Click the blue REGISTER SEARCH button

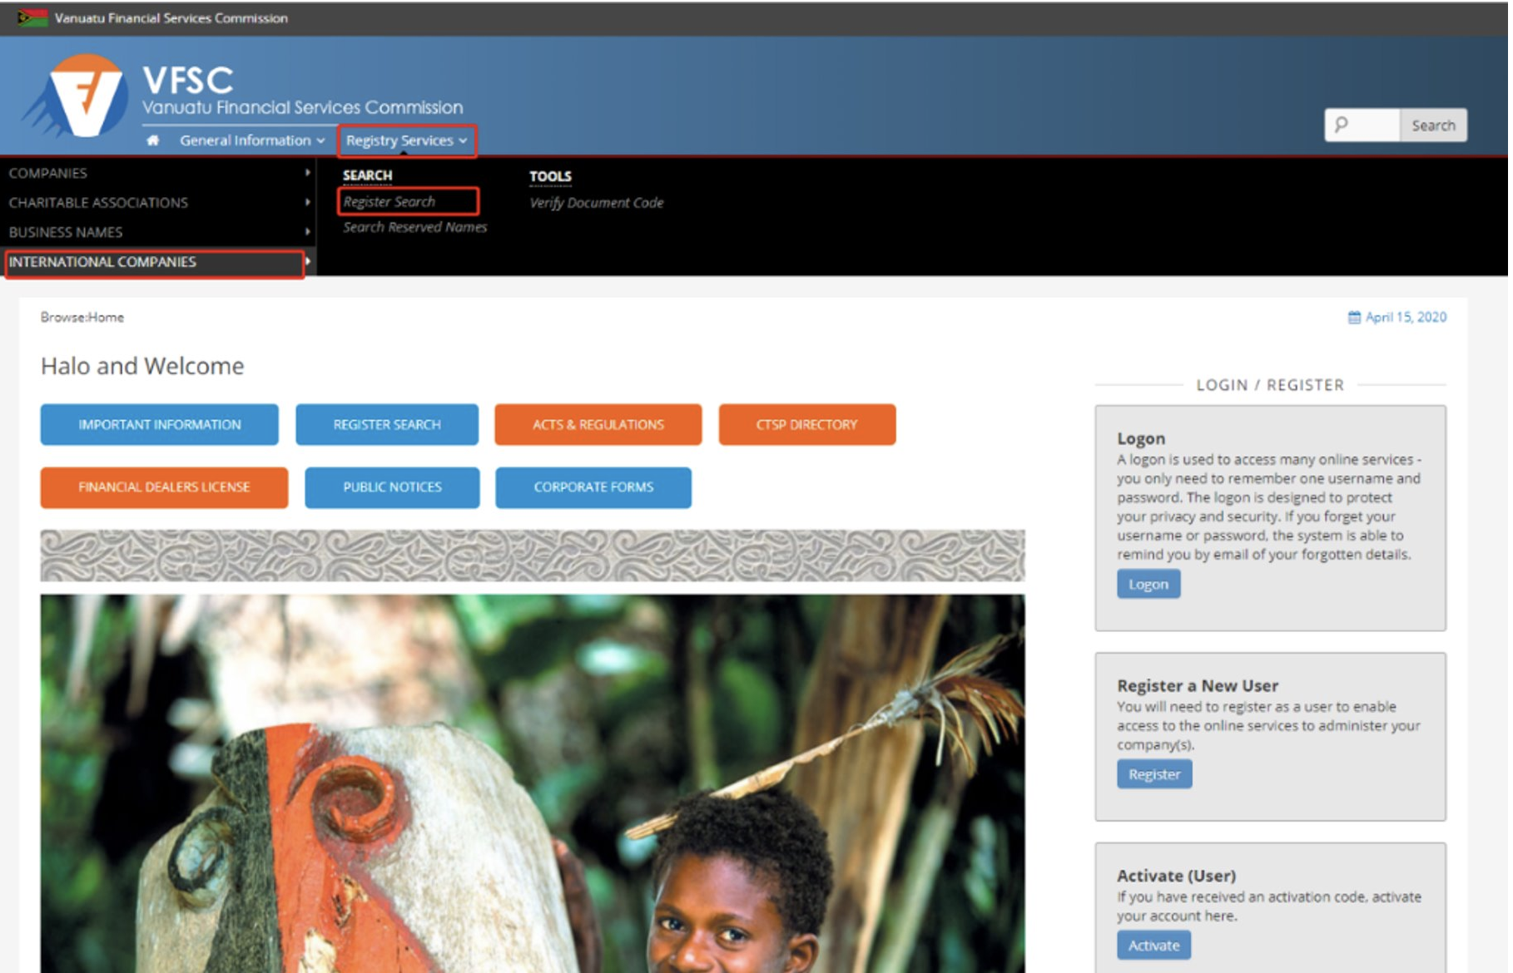point(387,425)
